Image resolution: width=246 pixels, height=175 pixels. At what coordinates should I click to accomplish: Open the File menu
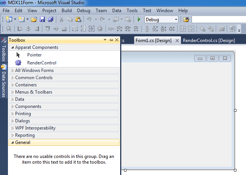click(x=6, y=11)
